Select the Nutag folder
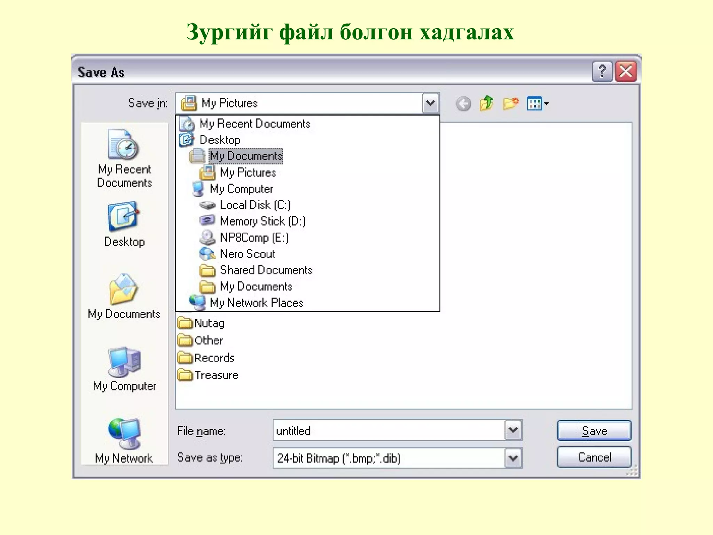713x535 pixels. 201,323
